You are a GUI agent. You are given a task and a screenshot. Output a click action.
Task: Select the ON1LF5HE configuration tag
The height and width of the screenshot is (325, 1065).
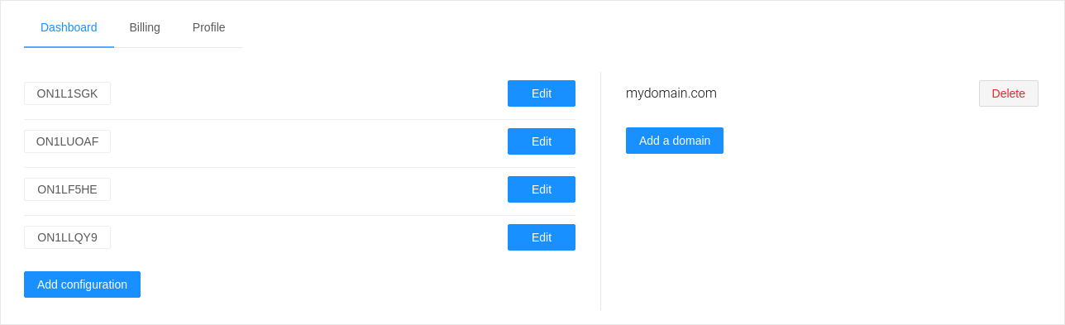pos(67,189)
